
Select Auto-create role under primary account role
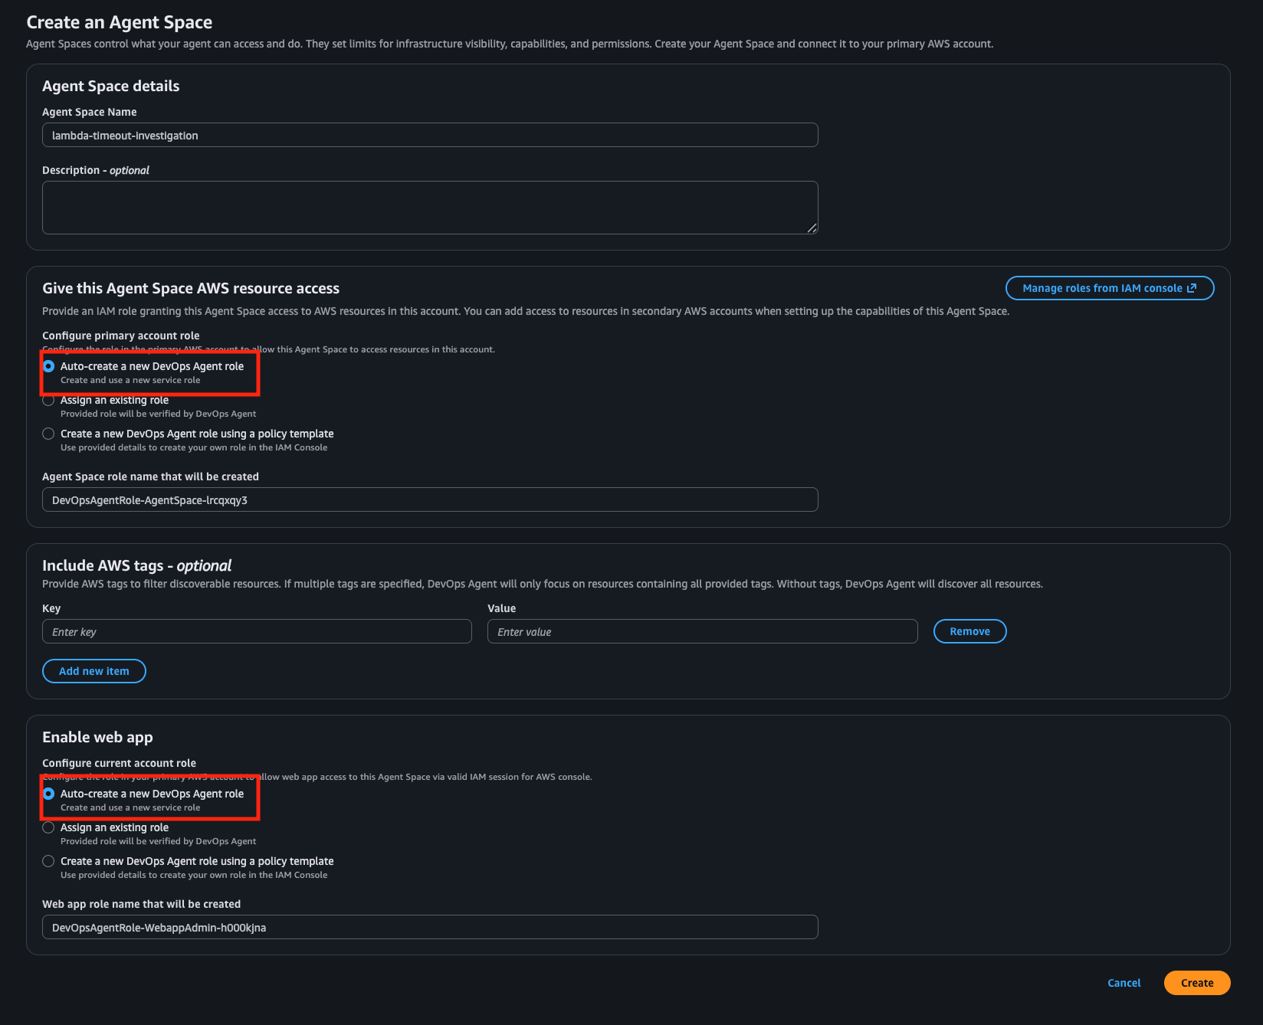49,366
